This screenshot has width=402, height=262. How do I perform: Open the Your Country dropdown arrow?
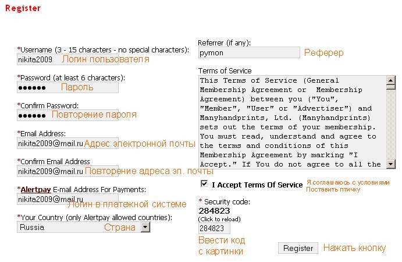pos(145,227)
